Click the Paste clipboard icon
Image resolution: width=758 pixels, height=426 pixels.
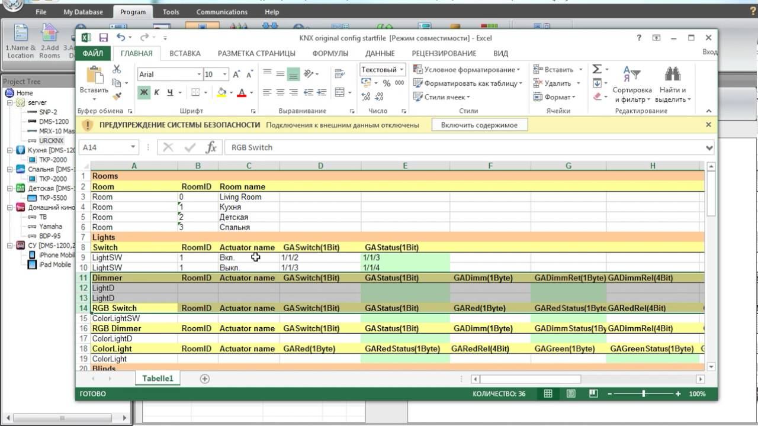click(x=94, y=75)
